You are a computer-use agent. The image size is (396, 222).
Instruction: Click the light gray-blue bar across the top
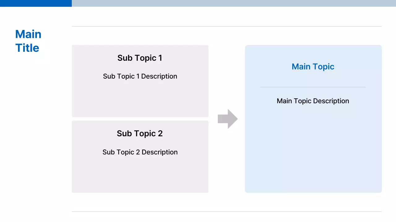tap(234, 3)
